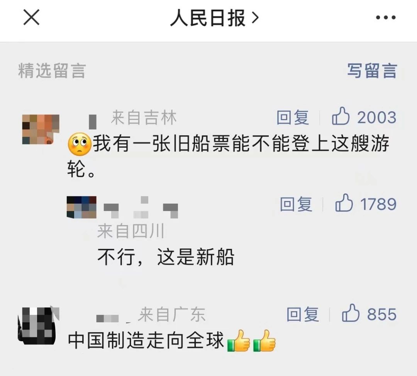
Task: Tap 写留言 to write a comment
Action: pos(372,71)
